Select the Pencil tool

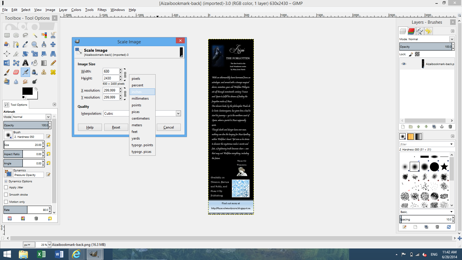pos(53,63)
